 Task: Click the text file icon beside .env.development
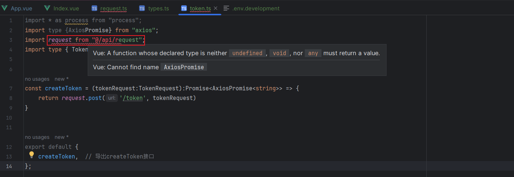click(x=226, y=8)
